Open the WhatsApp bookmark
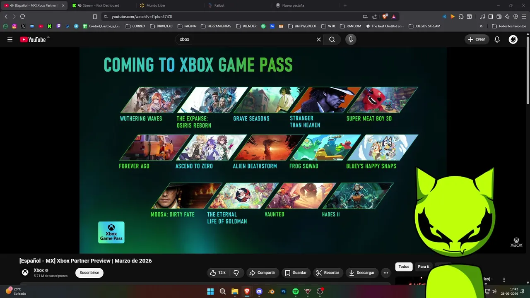530x298 pixels. (5, 26)
